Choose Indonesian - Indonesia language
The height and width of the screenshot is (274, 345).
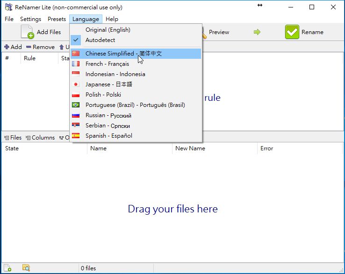point(136,74)
